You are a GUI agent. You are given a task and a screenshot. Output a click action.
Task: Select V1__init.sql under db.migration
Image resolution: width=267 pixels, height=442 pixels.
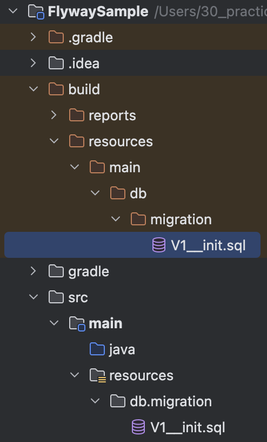click(x=188, y=427)
